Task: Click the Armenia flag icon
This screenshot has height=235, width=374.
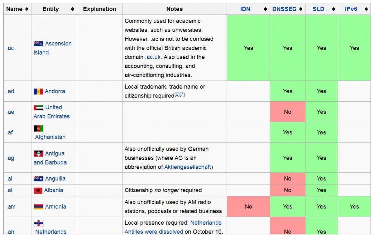Action: [38, 206]
